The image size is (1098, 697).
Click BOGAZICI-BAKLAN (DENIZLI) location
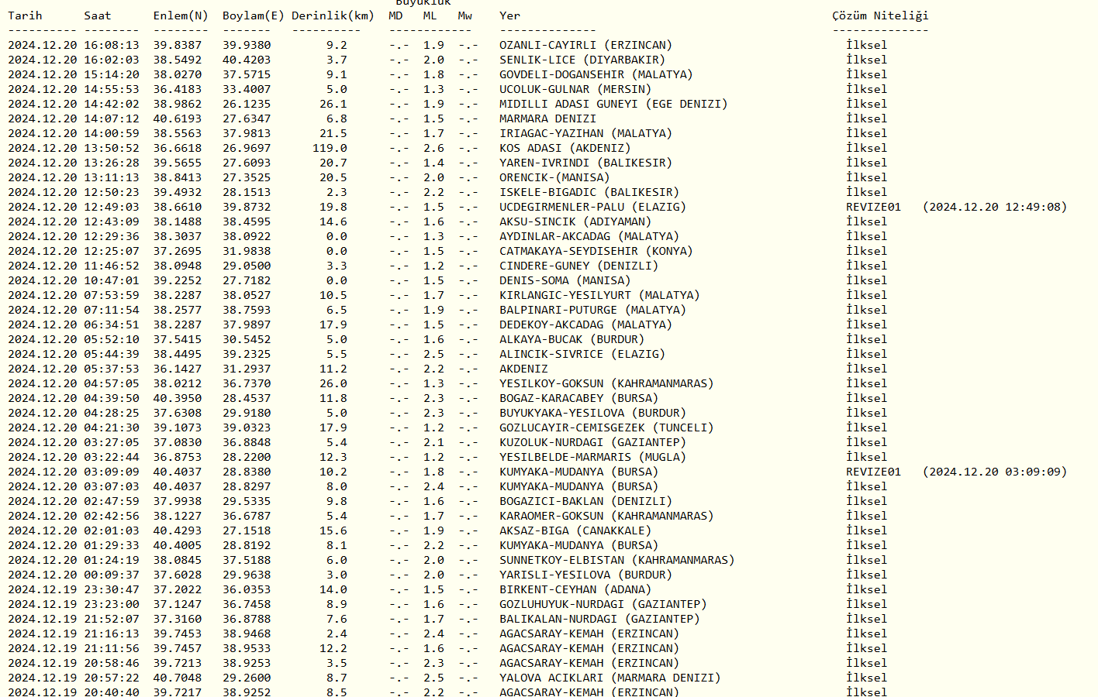point(585,501)
